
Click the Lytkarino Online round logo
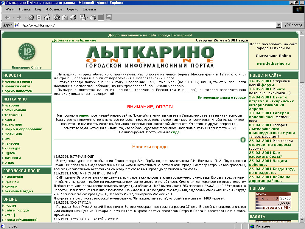click(27, 53)
